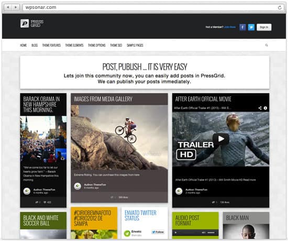The image size is (288, 241).
Task: Click the After Earth trailer title in the video header
Action: (203, 108)
